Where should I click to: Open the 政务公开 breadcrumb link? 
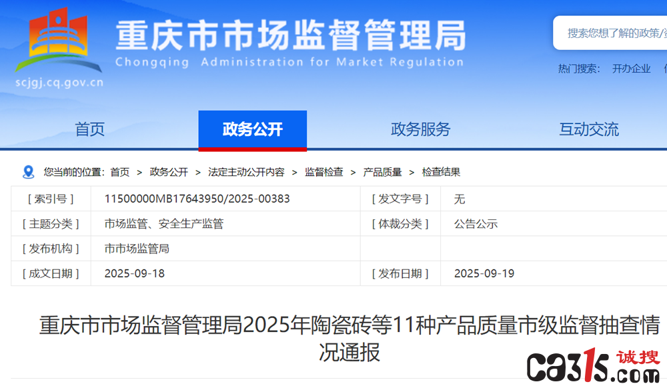click(x=169, y=172)
